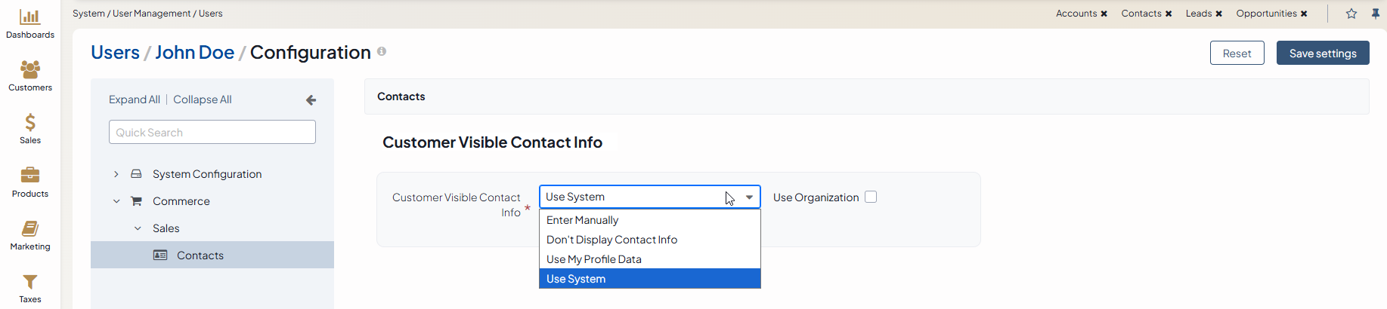Click the Save settings button

point(1322,54)
